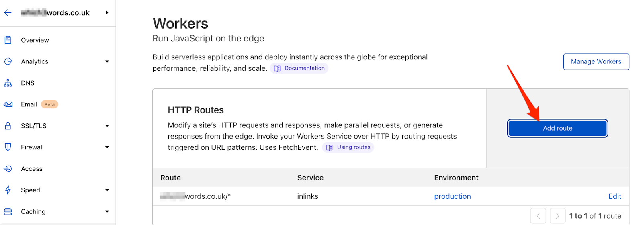Open the Email menu item

click(29, 104)
